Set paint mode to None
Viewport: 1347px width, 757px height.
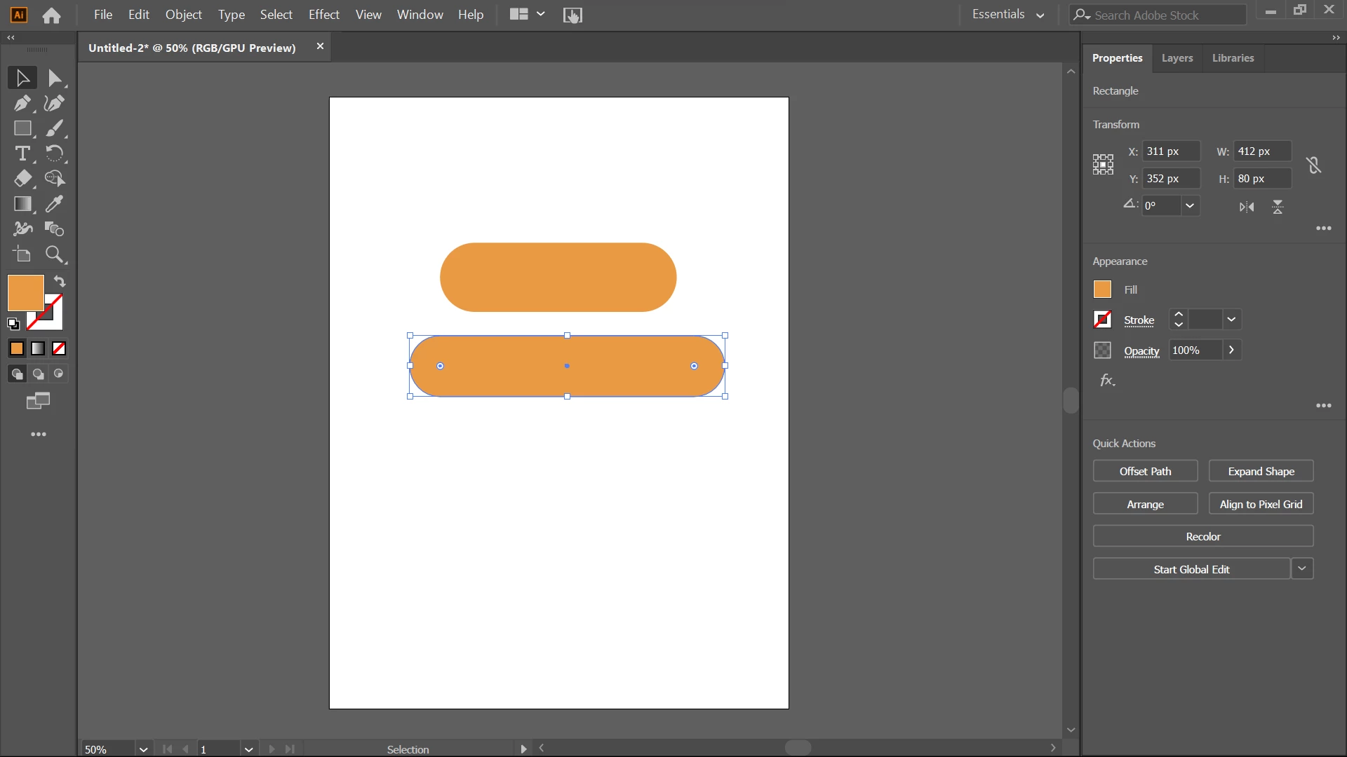[x=59, y=348]
